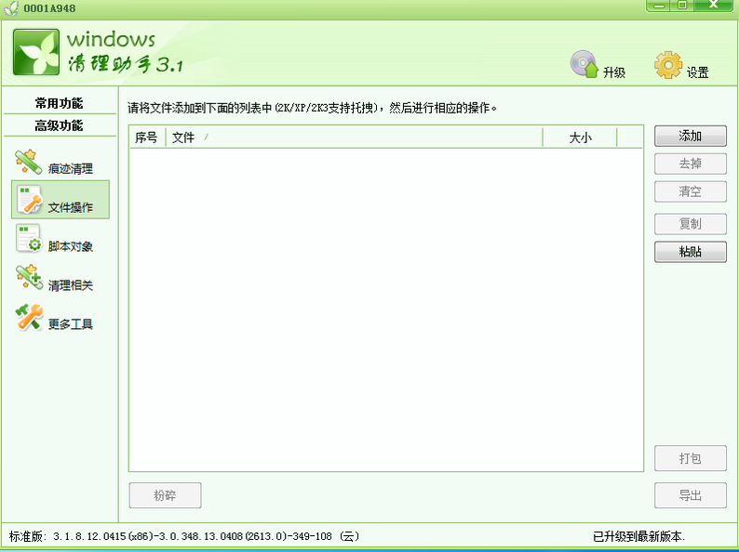
Task: Click the 已升级到最新版本 status text
Action: [x=638, y=536]
